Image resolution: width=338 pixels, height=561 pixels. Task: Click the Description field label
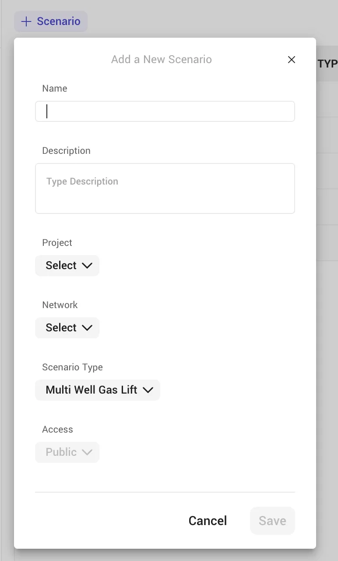point(66,151)
